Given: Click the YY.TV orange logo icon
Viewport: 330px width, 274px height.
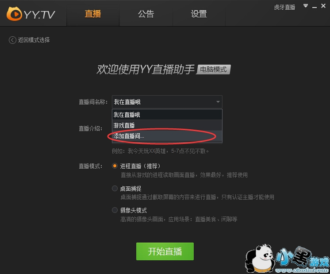Looking at the screenshot, I should tap(14, 14).
